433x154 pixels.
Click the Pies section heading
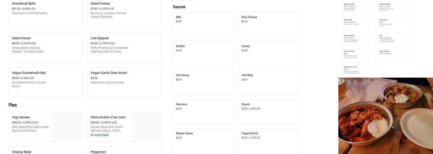click(x=13, y=105)
